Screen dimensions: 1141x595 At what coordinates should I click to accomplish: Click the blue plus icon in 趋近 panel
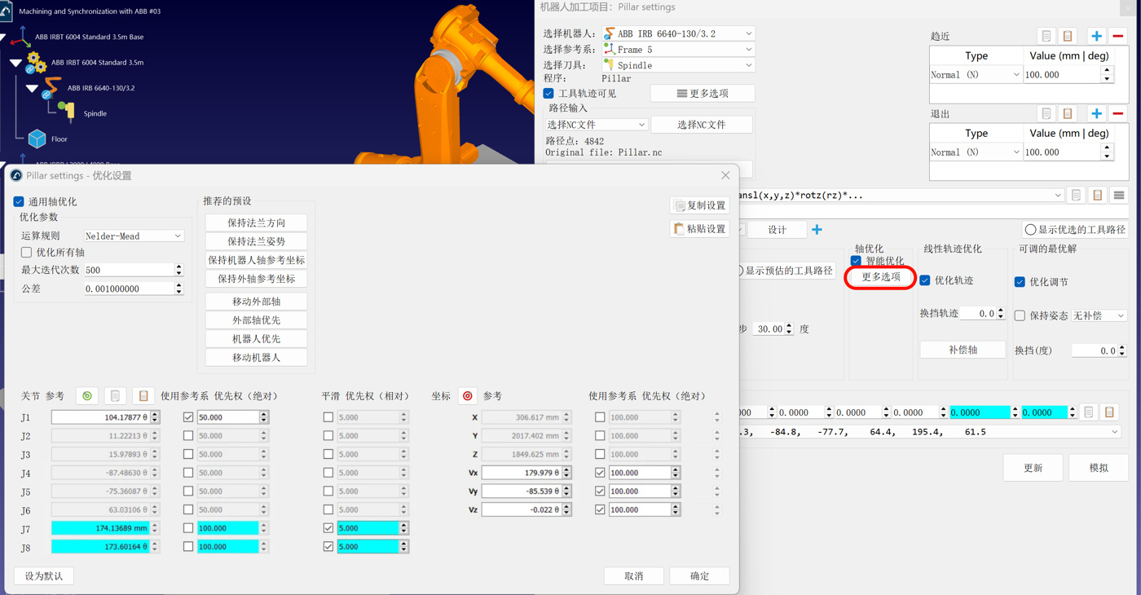tap(1096, 36)
